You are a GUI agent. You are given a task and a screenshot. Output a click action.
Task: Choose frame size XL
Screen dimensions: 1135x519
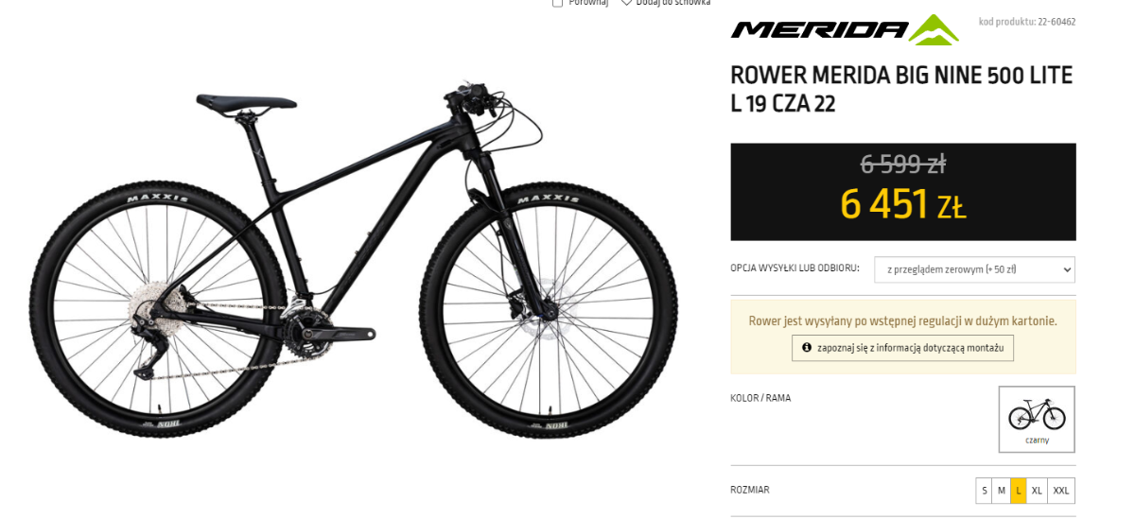click(1037, 491)
